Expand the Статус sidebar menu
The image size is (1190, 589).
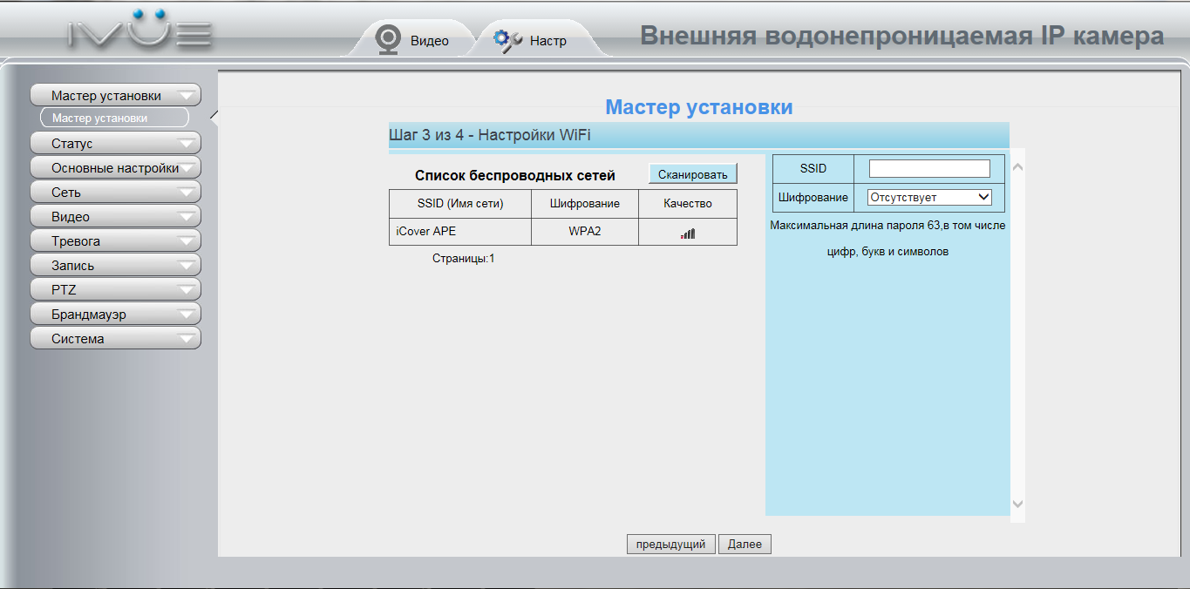click(116, 144)
